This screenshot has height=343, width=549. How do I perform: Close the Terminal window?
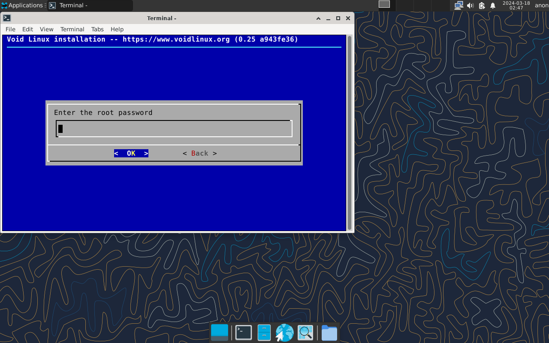pyautogui.click(x=348, y=18)
